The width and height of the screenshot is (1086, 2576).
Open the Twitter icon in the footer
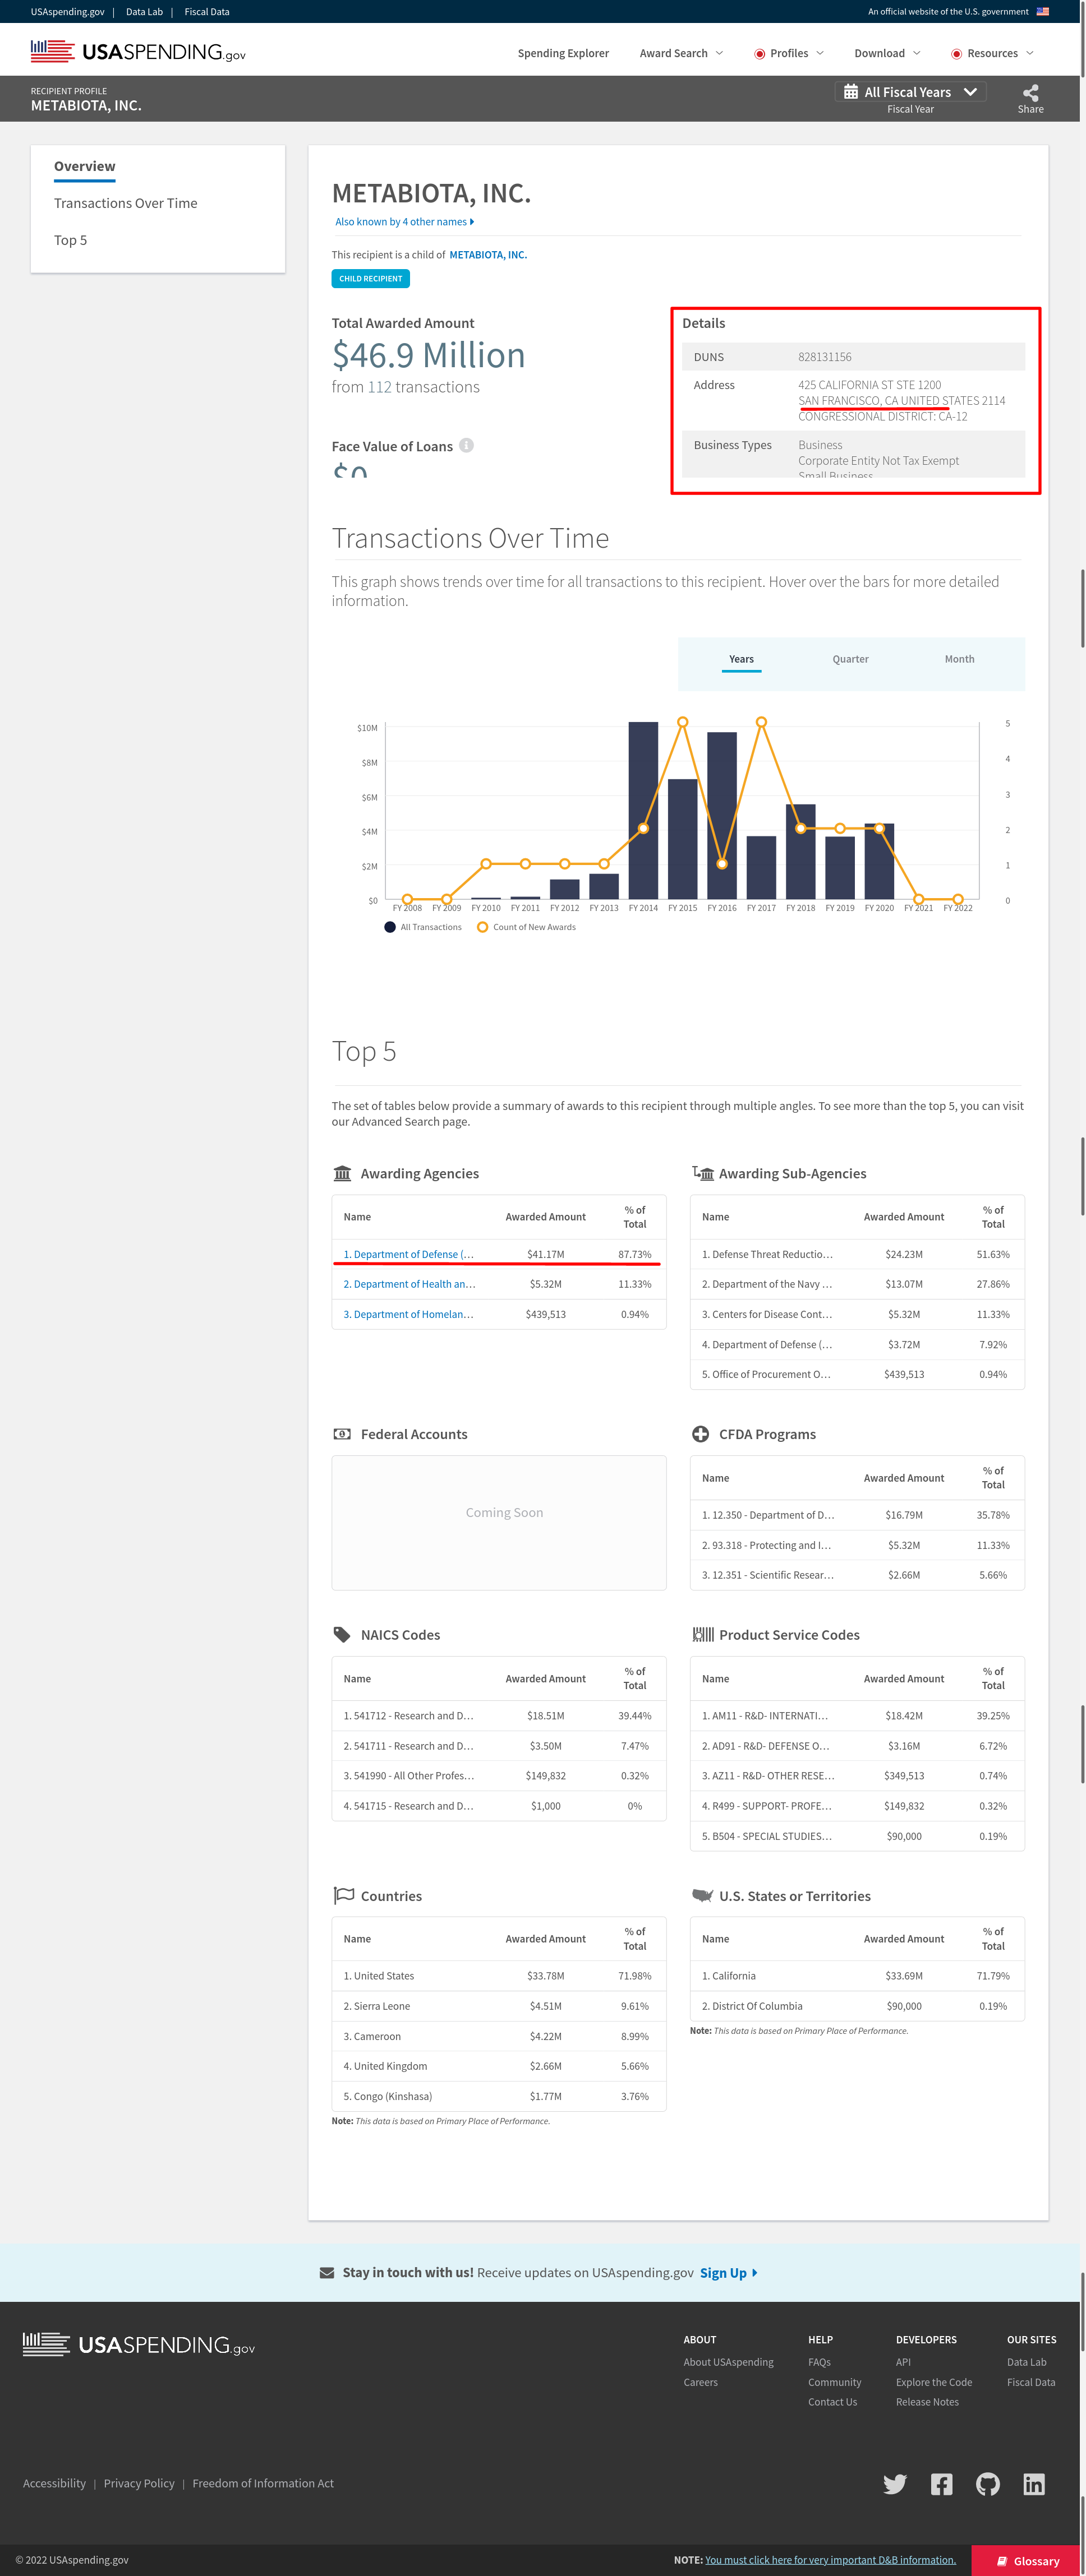click(895, 2484)
